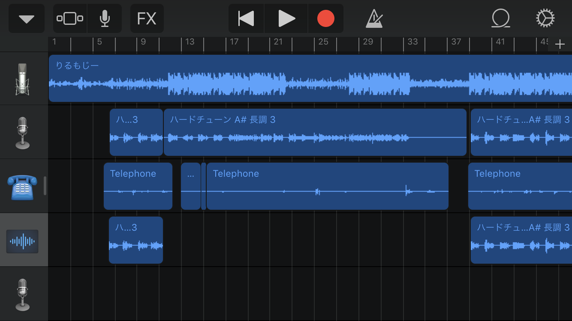Viewport: 572px width, 321px height.
Task: Select the bottom microphone track icon
Action: click(23, 294)
